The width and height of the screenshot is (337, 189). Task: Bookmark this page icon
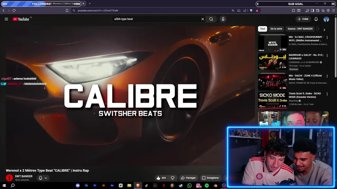(x=67, y=10)
